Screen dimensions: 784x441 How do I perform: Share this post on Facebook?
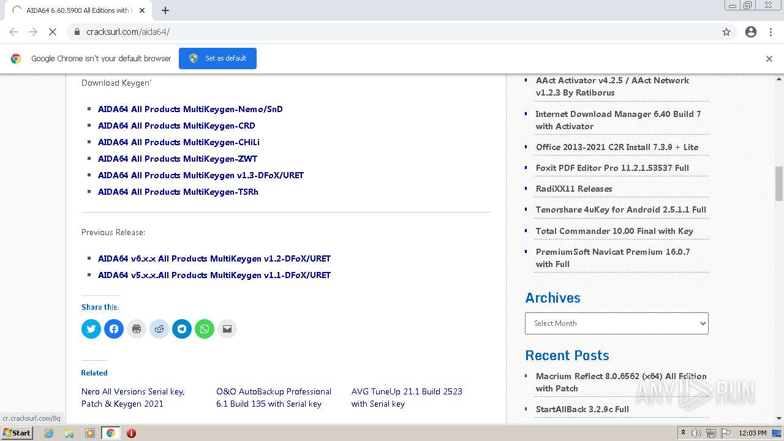pyautogui.click(x=114, y=329)
